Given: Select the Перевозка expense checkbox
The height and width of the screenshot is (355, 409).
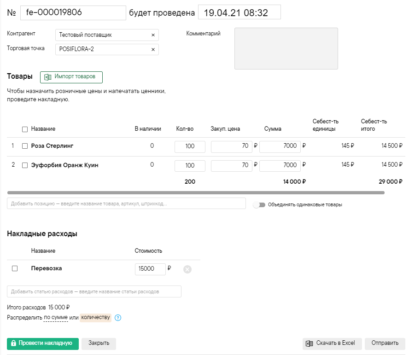Looking at the screenshot, I should (x=15, y=268).
